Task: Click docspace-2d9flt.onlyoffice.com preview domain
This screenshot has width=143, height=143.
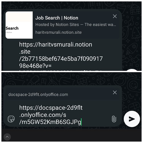Action: (x=38, y=95)
